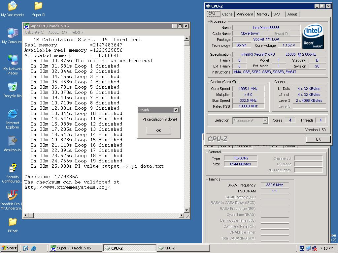This screenshot has width=338, height=253.
Task: Click the Super PI vertical scroll thumb
Action: coord(187,43)
